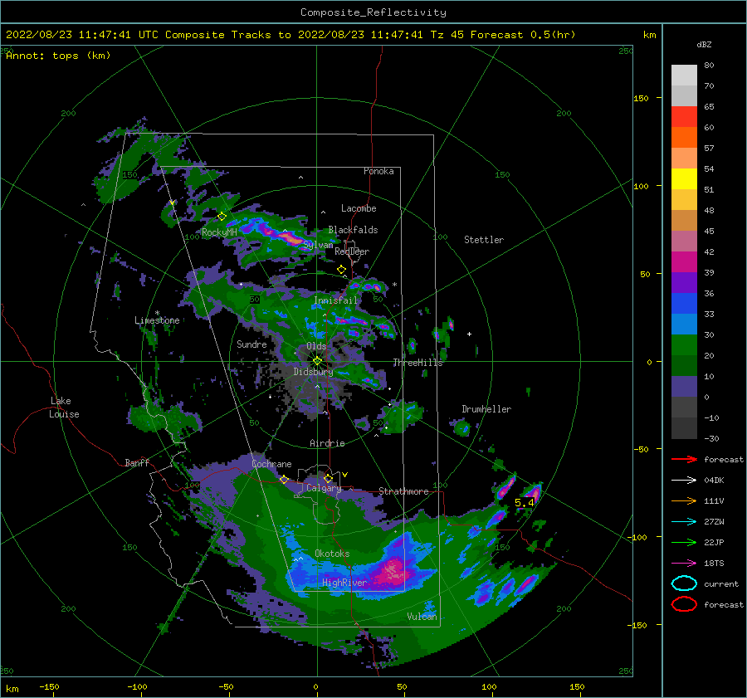Pick the magenta swatch between 42 and 39

click(x=684, y=261)
